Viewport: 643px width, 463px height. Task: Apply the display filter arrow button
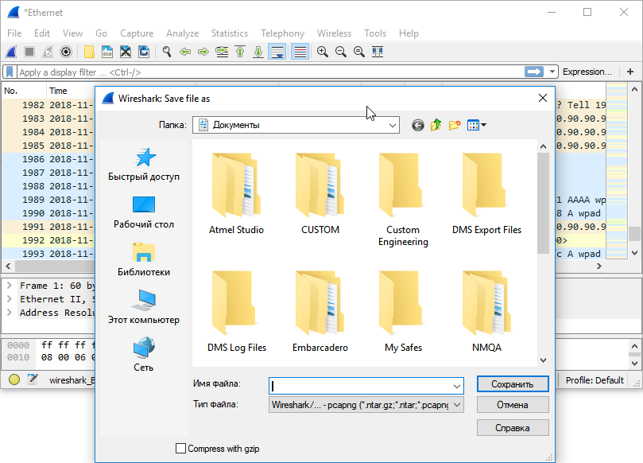[534, 72]
